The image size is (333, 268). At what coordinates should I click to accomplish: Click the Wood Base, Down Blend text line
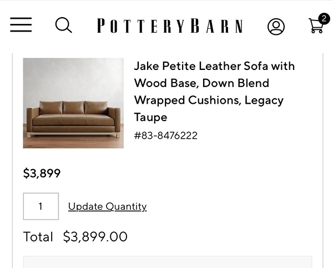201,83
